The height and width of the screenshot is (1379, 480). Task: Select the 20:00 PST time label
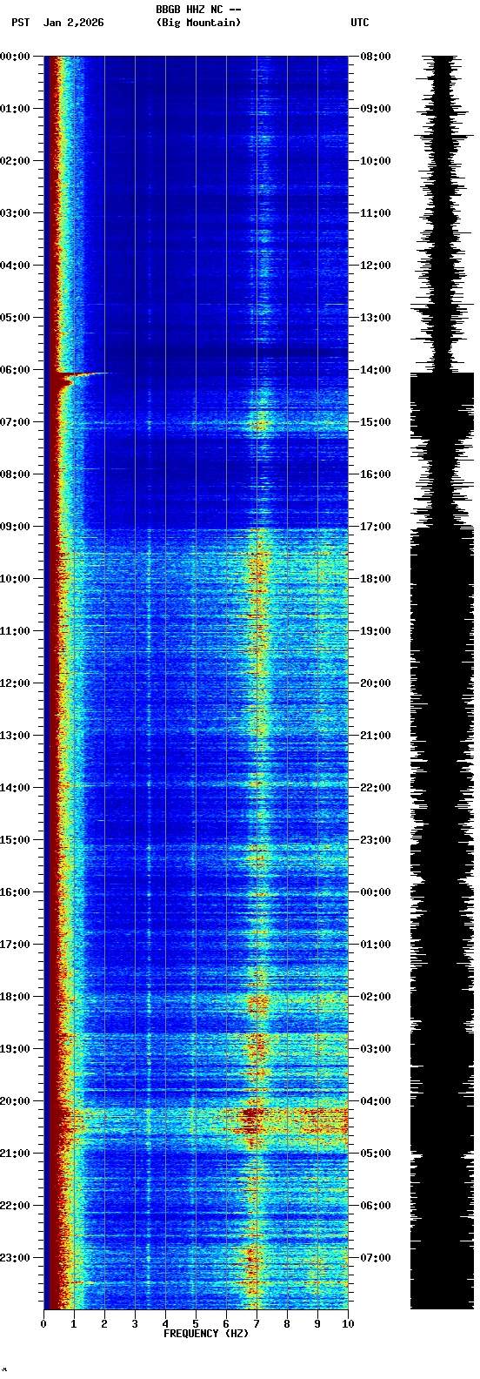[15, 1101]
